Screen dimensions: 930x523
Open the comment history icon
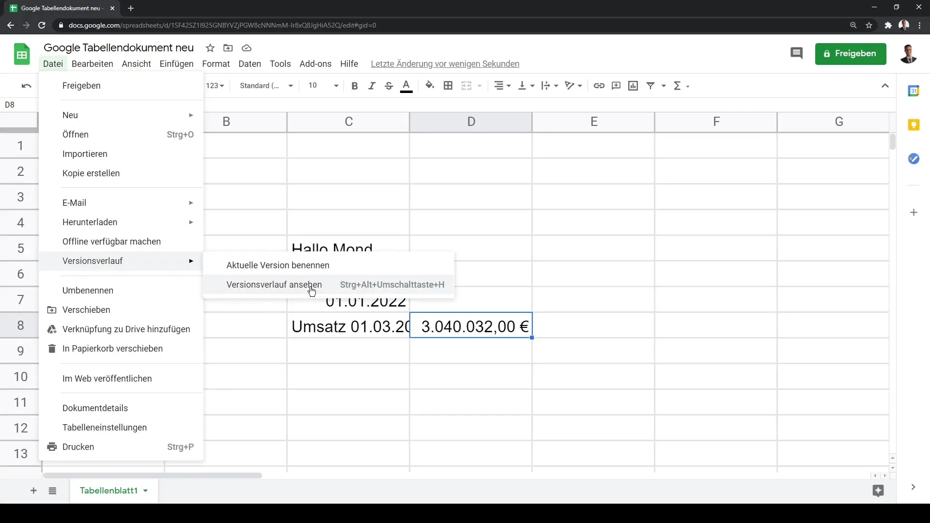(x=796, y=53)
